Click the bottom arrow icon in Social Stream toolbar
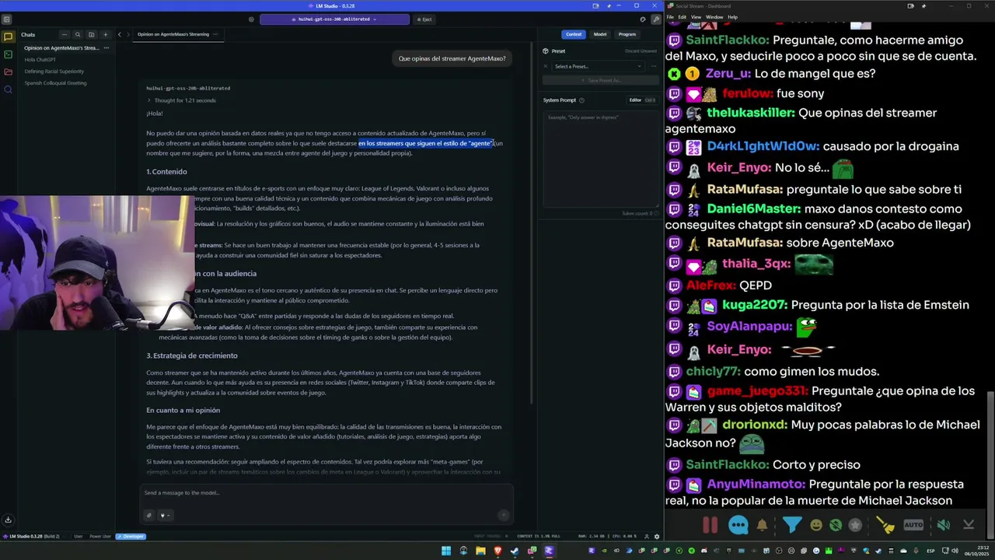 pos(969,525)
